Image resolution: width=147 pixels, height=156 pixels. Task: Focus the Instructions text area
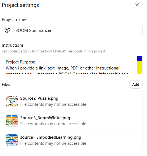click(x=70, y=65)
